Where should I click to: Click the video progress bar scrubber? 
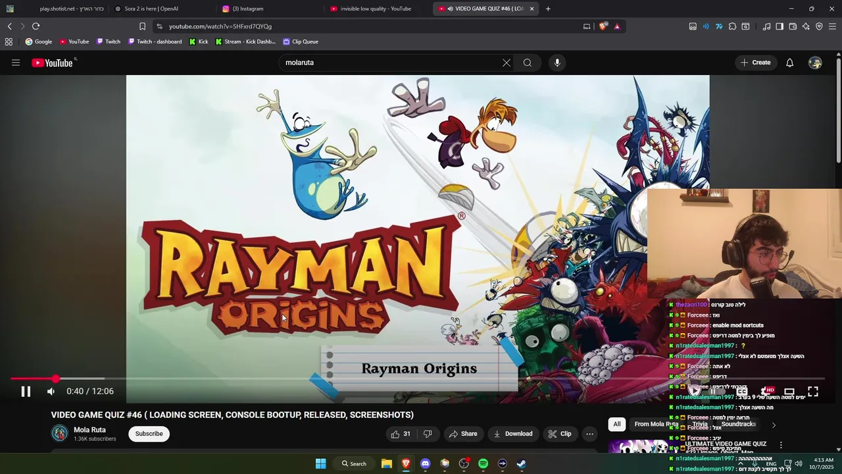tap(56, 379)
